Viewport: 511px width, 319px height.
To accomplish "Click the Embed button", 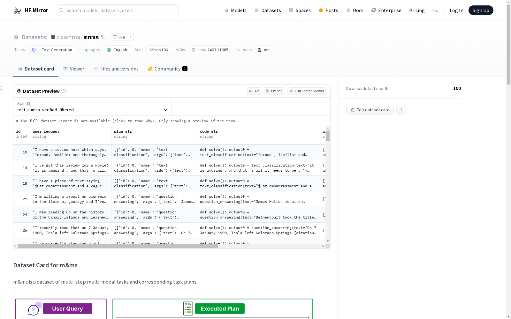I will pyautogui.click(x=274, y=91).
